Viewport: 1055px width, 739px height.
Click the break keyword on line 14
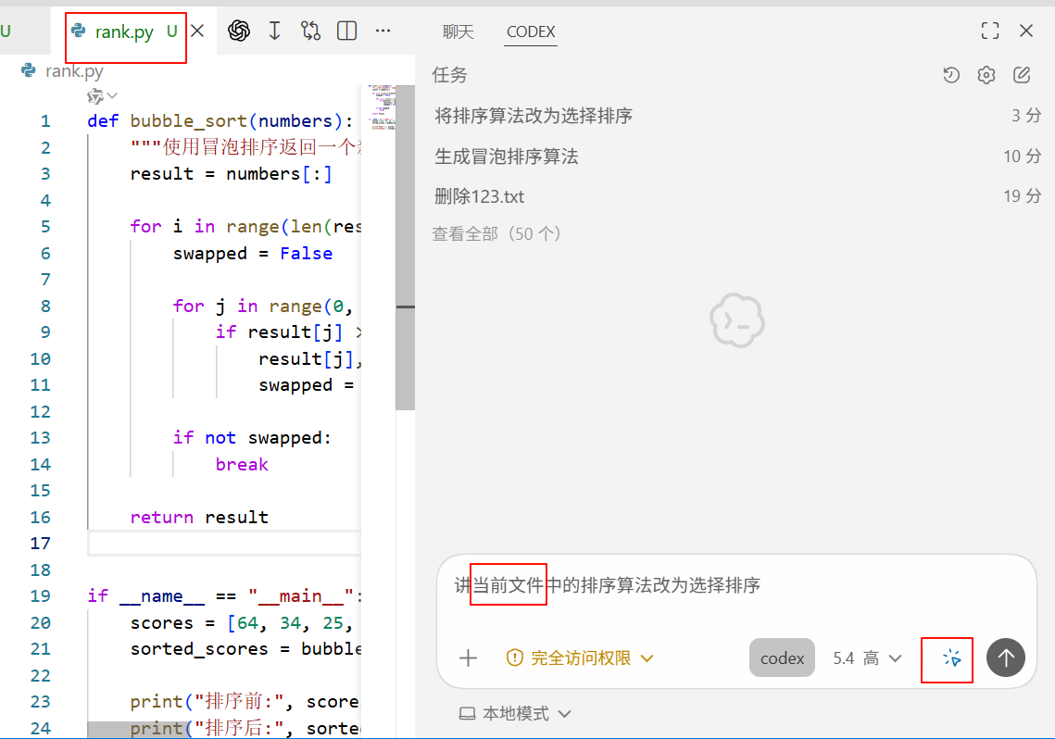click(242, 465)
